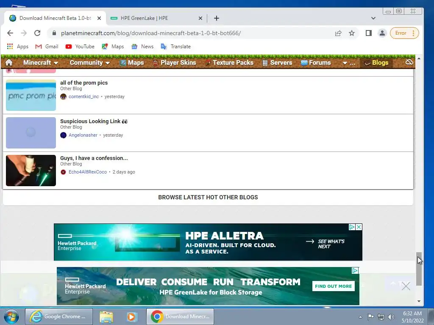Open Forums section
Screen dimensions: 434x325
316,63
